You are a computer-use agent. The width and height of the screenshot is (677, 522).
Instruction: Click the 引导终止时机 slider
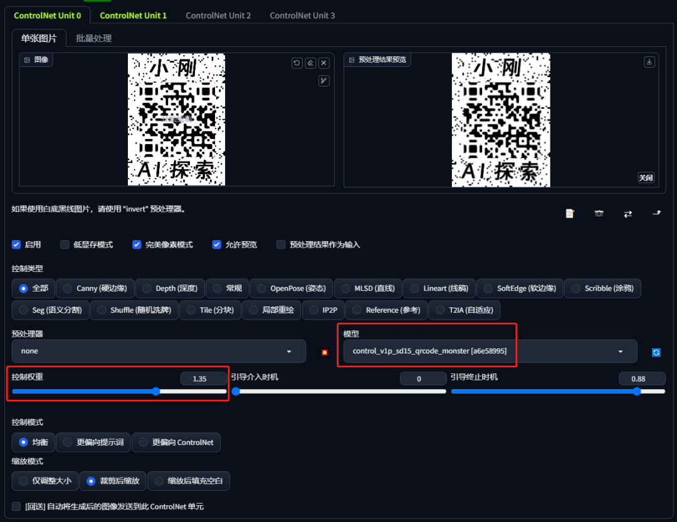[559, 391]
